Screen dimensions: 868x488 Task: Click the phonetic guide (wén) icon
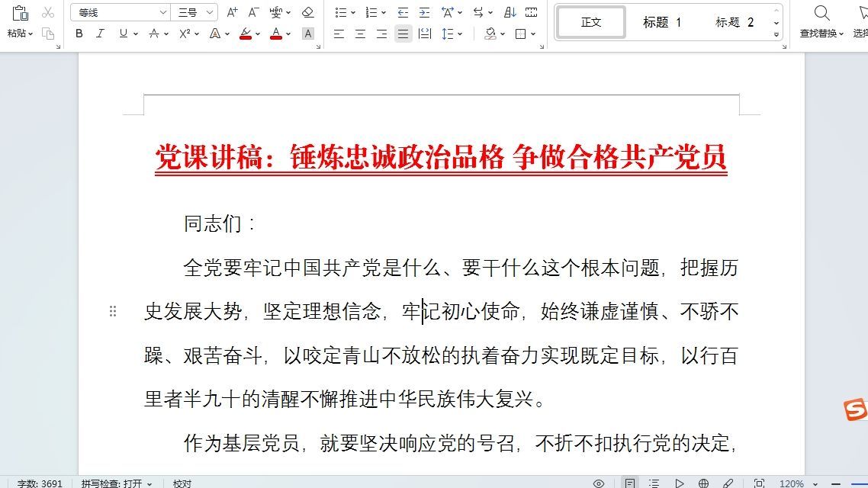[275, 12]
